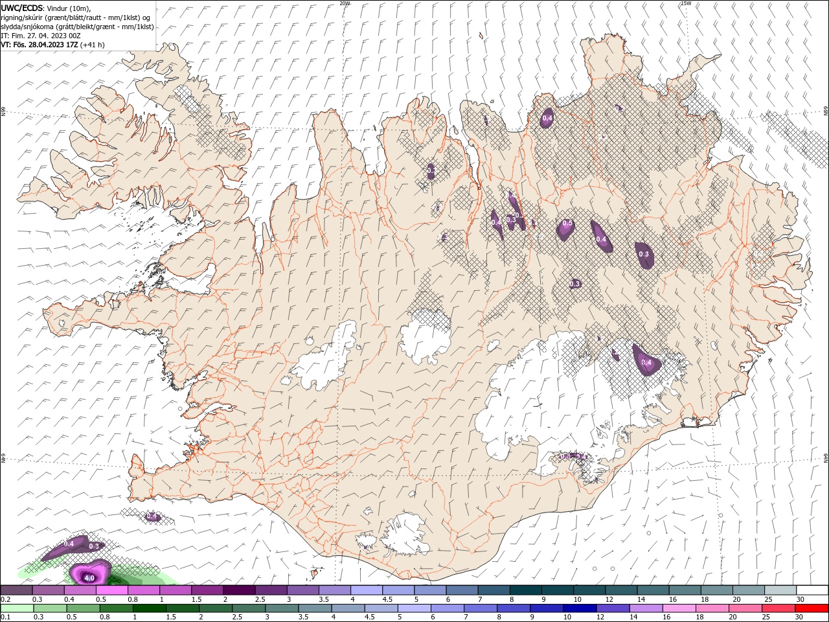The height and width of the screenshot is (622, 829).
Task: Pick the lower scale swatch starting at 3.5
Action: pyautogui.click(x=315, y=608)
